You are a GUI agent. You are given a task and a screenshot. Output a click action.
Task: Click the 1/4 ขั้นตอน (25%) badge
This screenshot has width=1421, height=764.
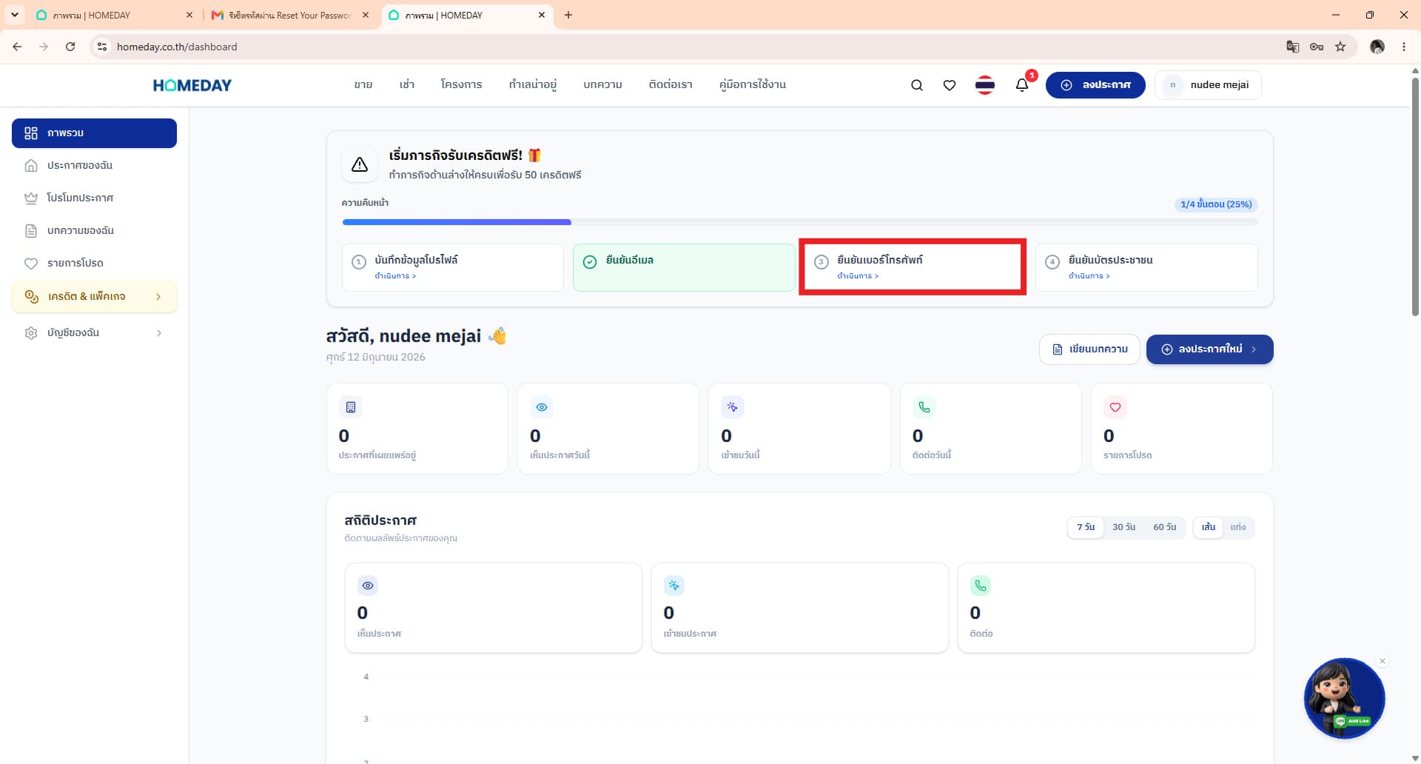[1216, 204]
